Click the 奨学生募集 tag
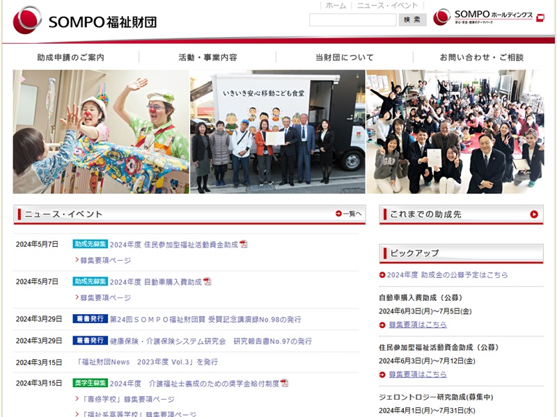557x417 pixels. coord(91,383)
